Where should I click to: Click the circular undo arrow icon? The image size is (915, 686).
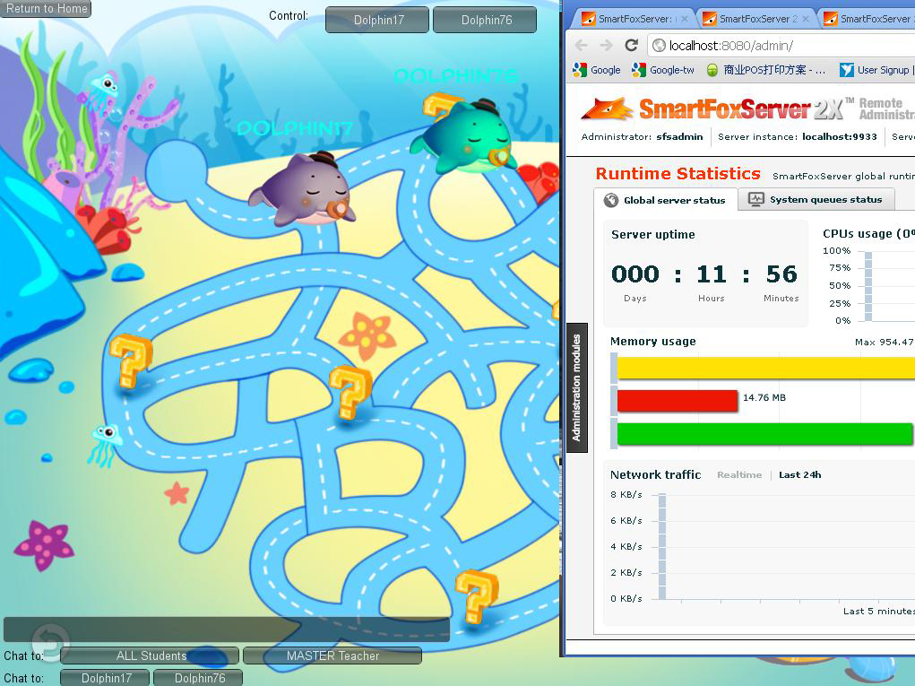coord(50,642)
